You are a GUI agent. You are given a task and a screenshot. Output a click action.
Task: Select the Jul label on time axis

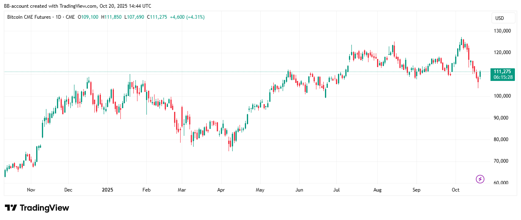pos(336,190)
